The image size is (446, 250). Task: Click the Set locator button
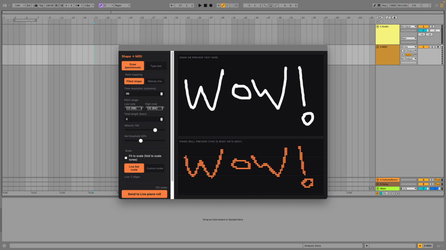(379, 18)
